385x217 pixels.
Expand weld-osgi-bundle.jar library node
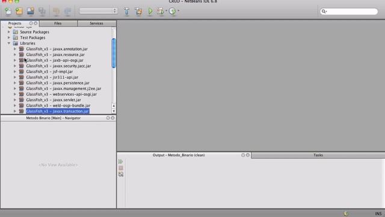[14, 105]
